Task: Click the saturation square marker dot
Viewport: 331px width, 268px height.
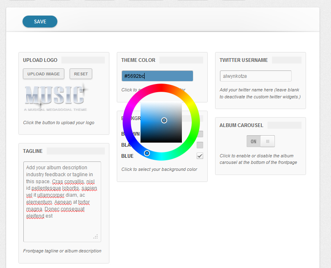Action: pyautogui.click(x=164, y=120)
